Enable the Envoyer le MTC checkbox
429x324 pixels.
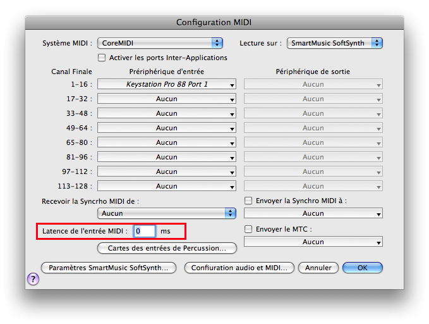click(x=248, y=229)
